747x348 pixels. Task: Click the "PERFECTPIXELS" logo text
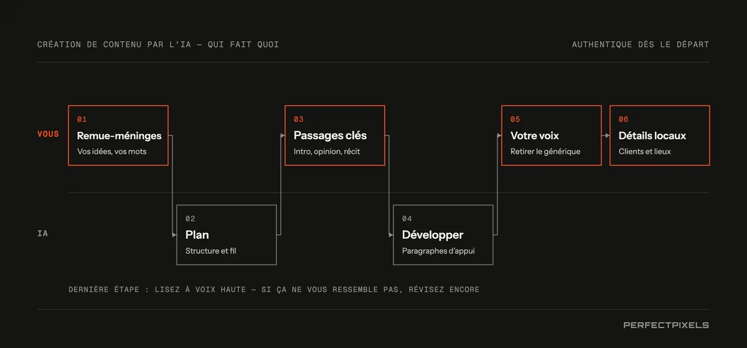pyautogui.click(x=666, y=325)
